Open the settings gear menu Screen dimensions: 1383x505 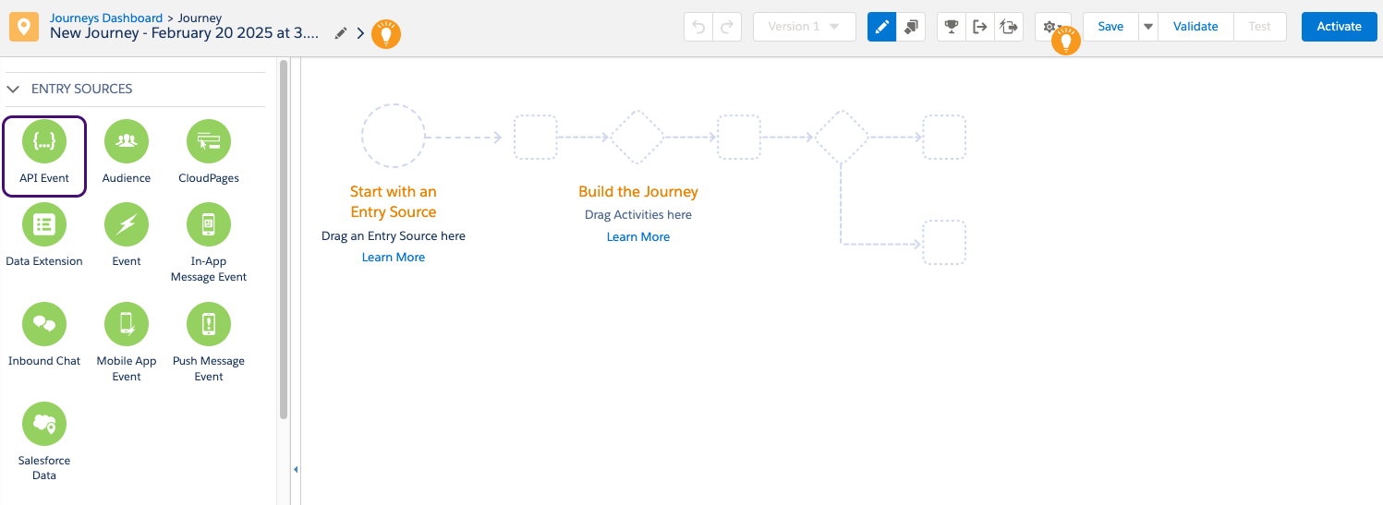click(x=1049, y=27)
